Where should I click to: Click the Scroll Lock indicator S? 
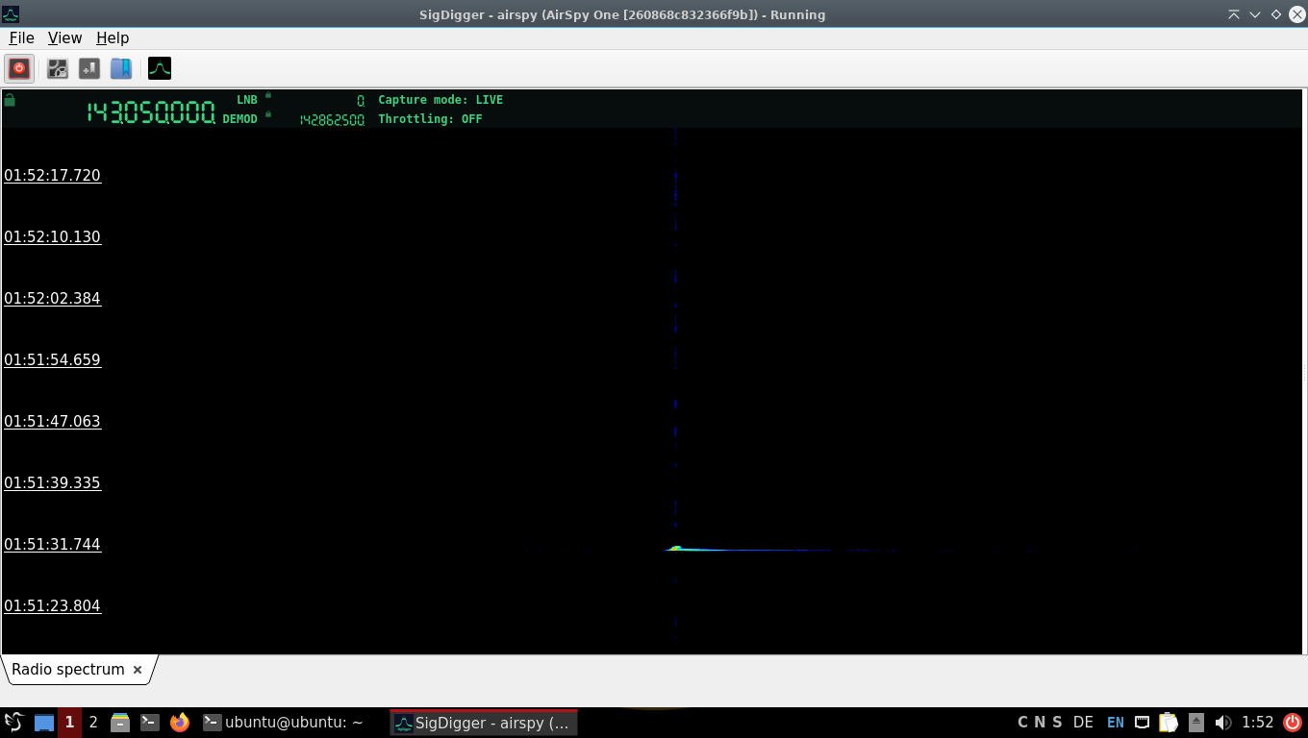[x=1057, y=723]
